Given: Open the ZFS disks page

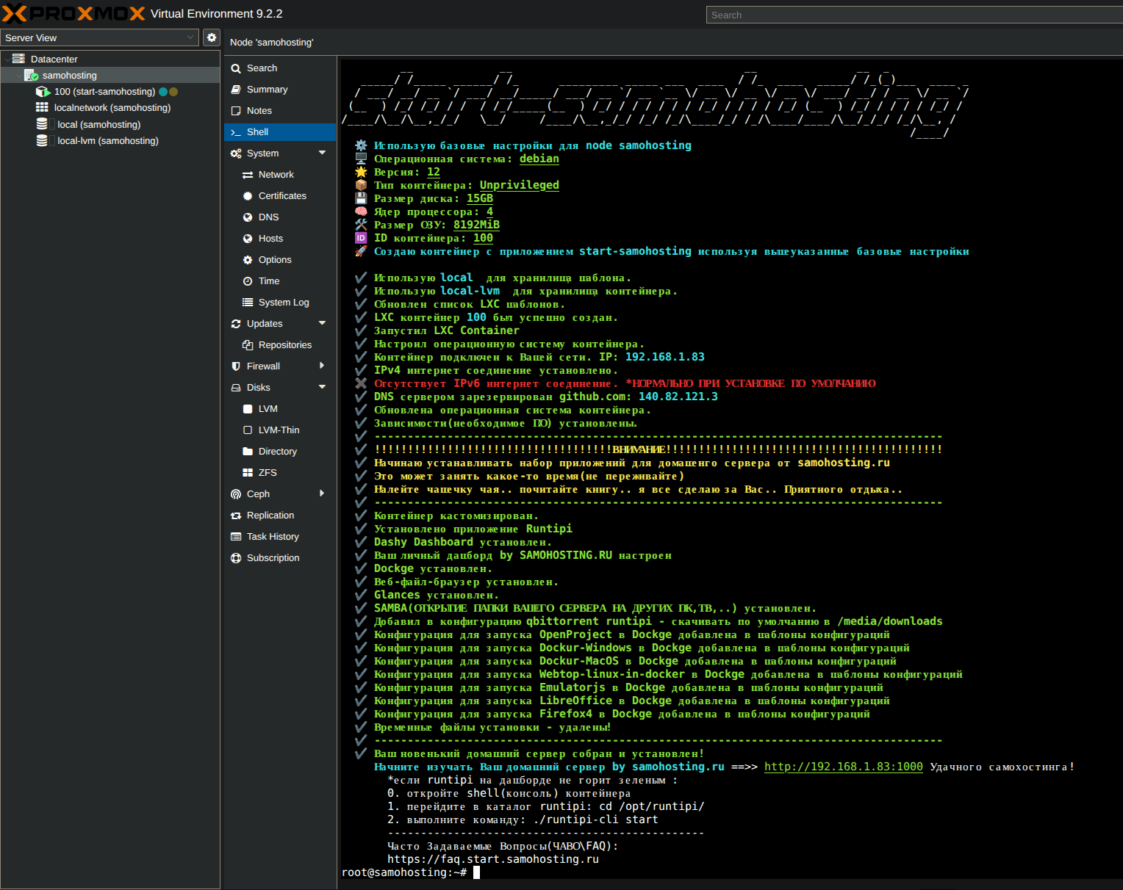Looking at the screenshot, I should point(280,473).
